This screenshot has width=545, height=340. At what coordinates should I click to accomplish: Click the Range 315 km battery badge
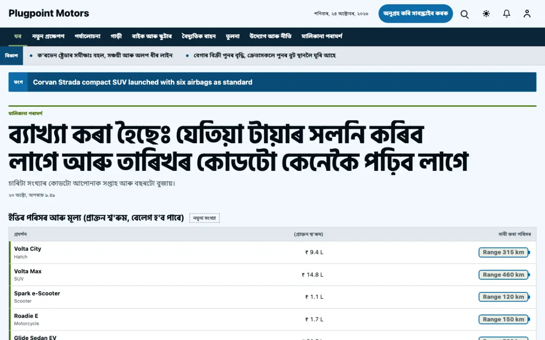[x=504, y=253]
